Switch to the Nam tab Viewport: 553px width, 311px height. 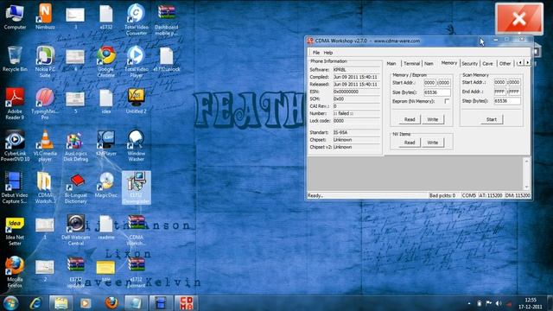(429, 63)
